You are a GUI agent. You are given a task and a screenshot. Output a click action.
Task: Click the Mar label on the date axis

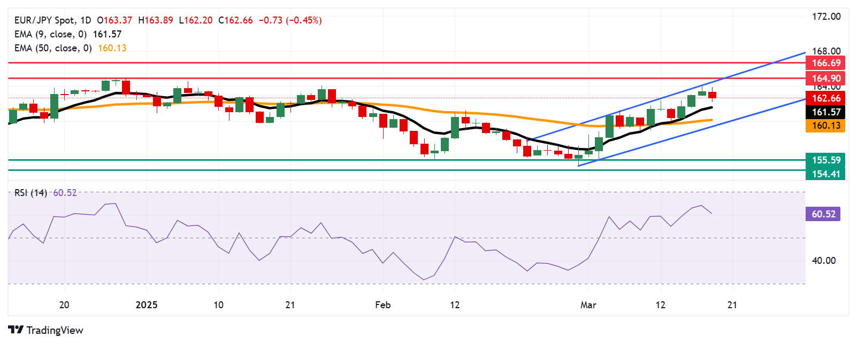(588, 305)
